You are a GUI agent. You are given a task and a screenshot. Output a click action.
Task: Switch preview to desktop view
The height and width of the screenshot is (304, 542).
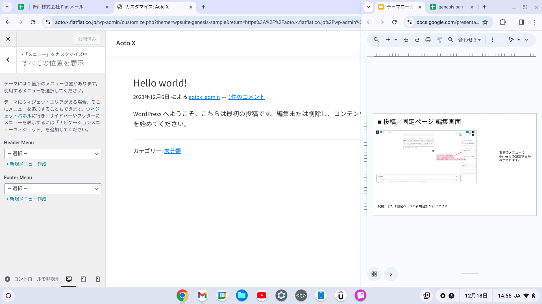69,279
